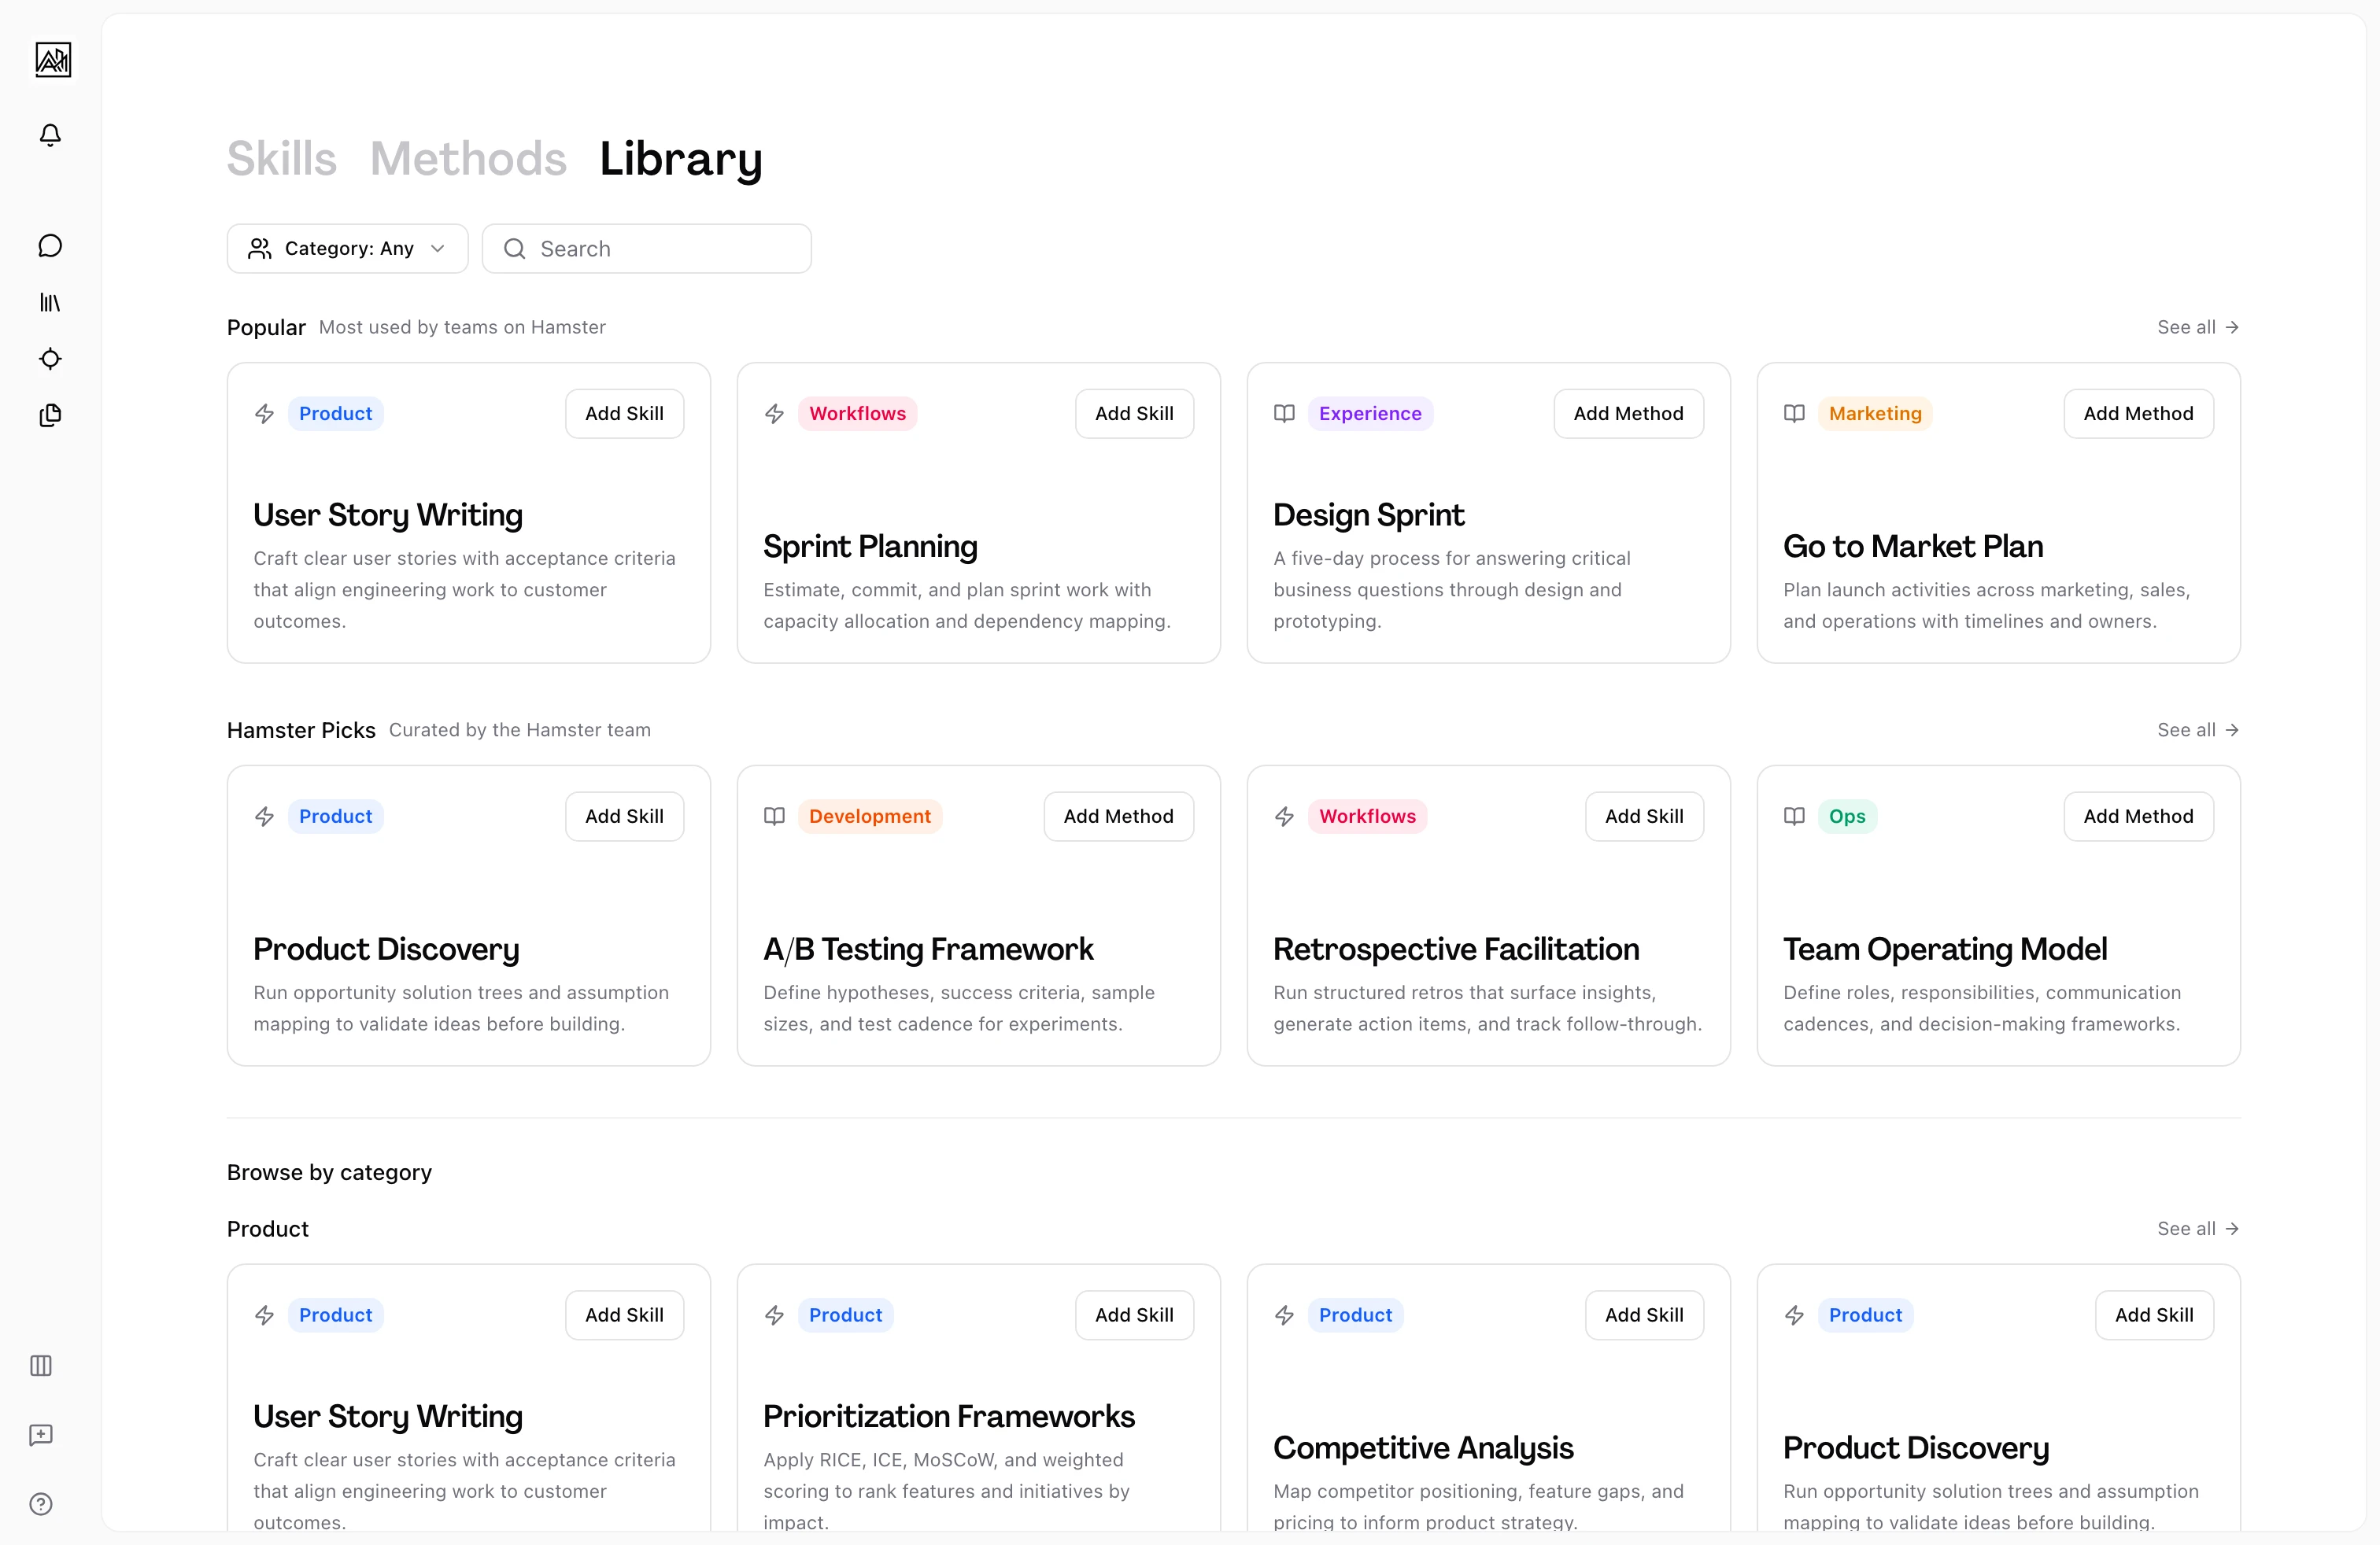Click the crosshair target icon in sidebar
Screen dimensions: 2380x1545
tap(50, 359)
